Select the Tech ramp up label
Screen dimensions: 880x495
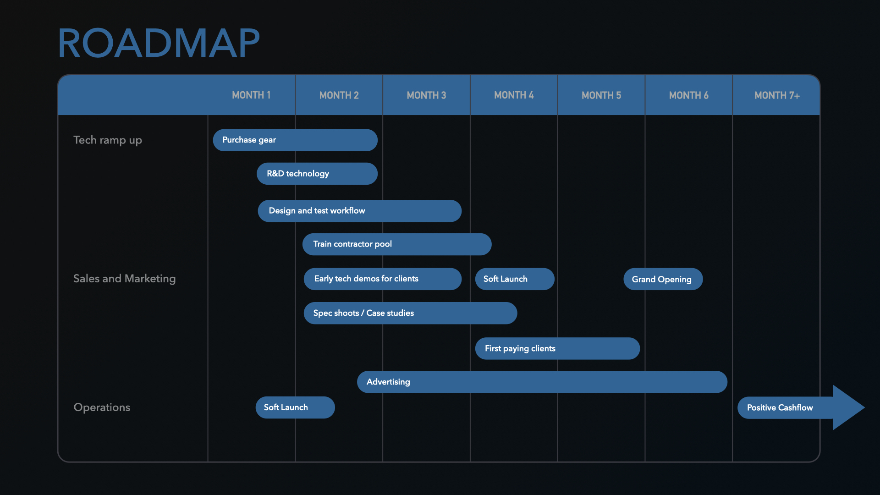point(108,140)
